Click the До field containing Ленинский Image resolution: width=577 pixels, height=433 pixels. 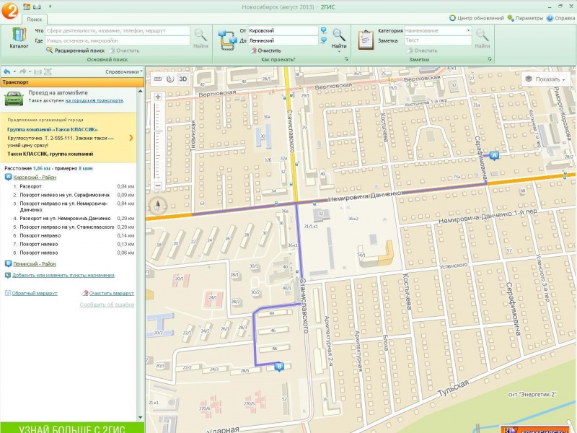(283, 40)
